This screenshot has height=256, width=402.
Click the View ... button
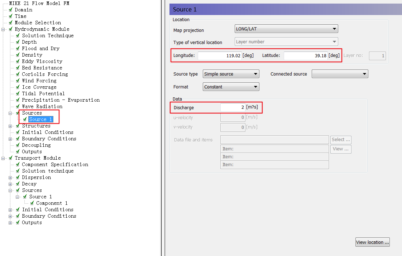(x=341, y=149)
